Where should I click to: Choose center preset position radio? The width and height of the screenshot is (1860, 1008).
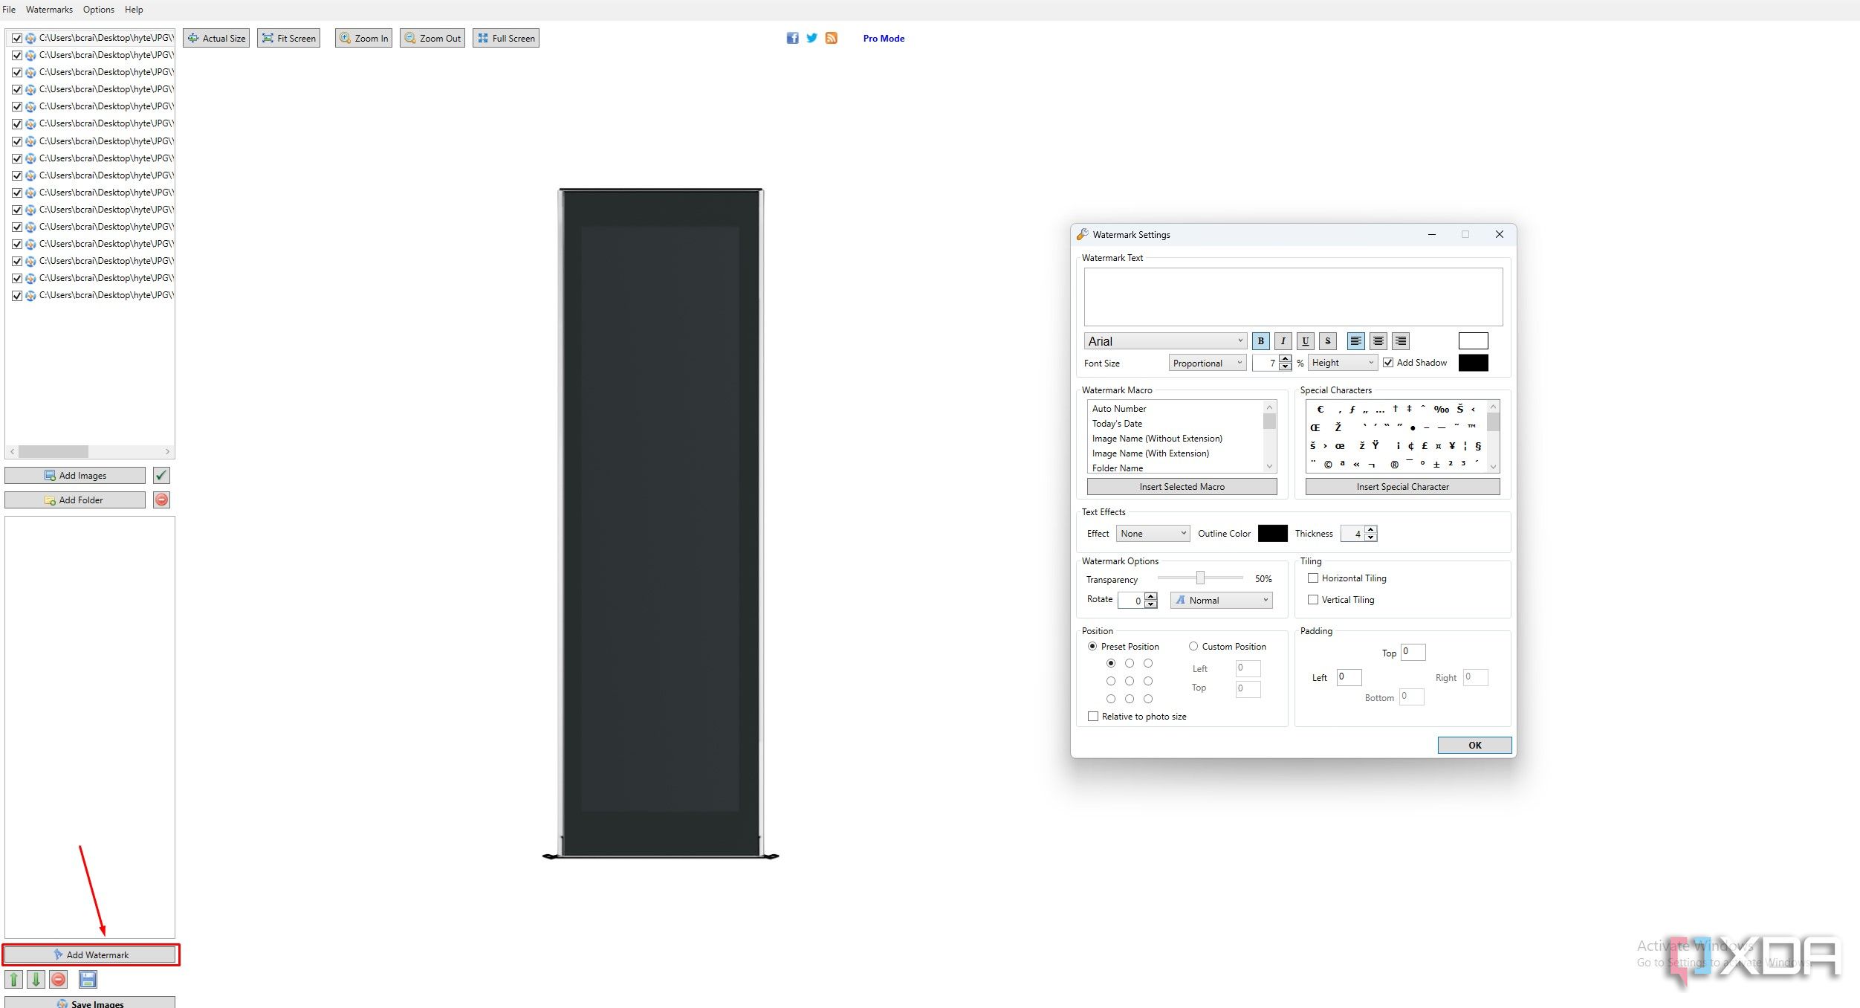1130,681
